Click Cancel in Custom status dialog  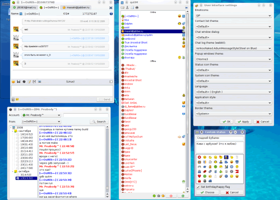pyautogui.click(x=232, y=193)
